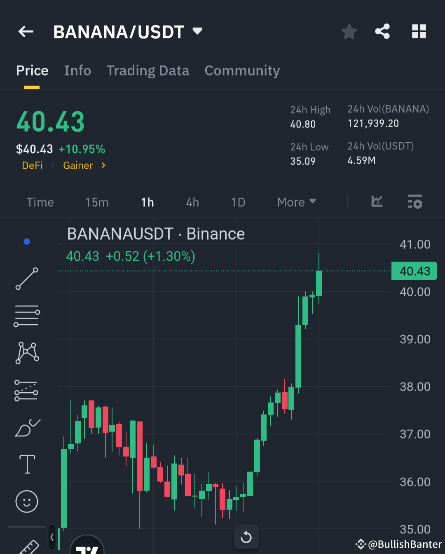Select the text annotation tool
Image resolution: width=445 pixels, height=554 pixels.
[x=26, y=464]
